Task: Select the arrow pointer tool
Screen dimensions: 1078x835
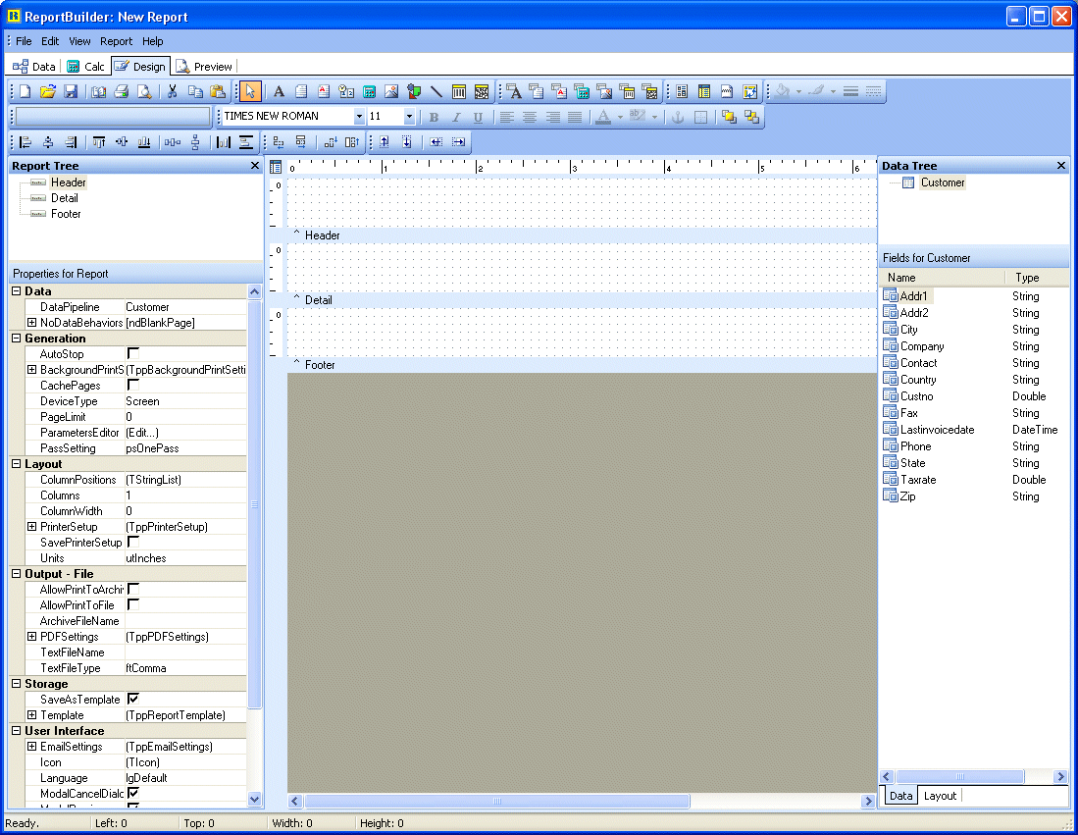Action: [250, 92]
